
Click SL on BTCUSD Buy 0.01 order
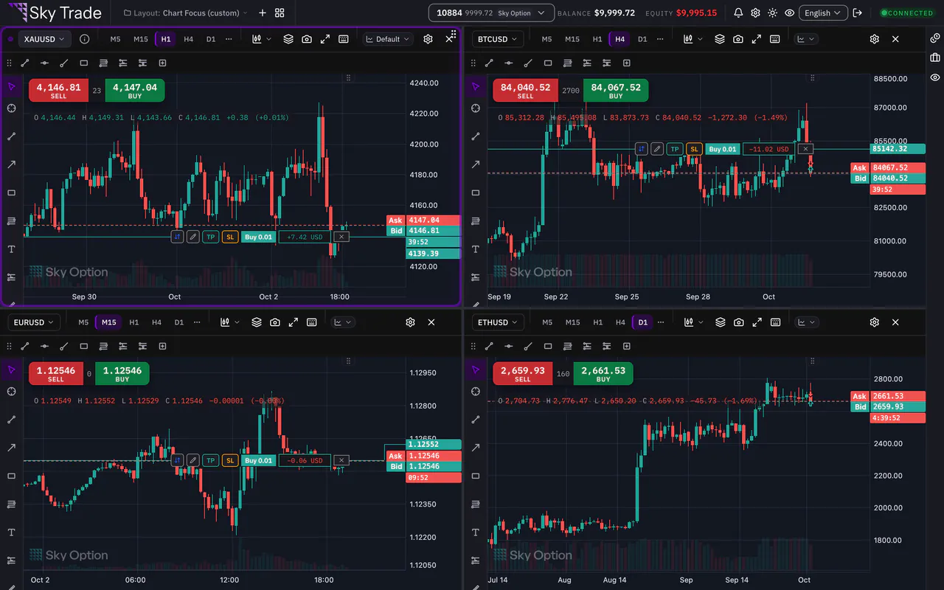click(694, 149)
